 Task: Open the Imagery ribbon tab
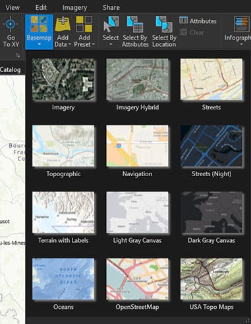click(74, 7)
